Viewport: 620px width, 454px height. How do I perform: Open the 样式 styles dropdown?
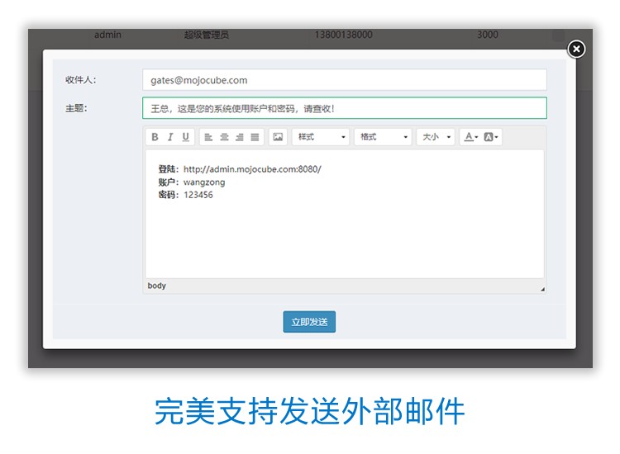point(321,137)
